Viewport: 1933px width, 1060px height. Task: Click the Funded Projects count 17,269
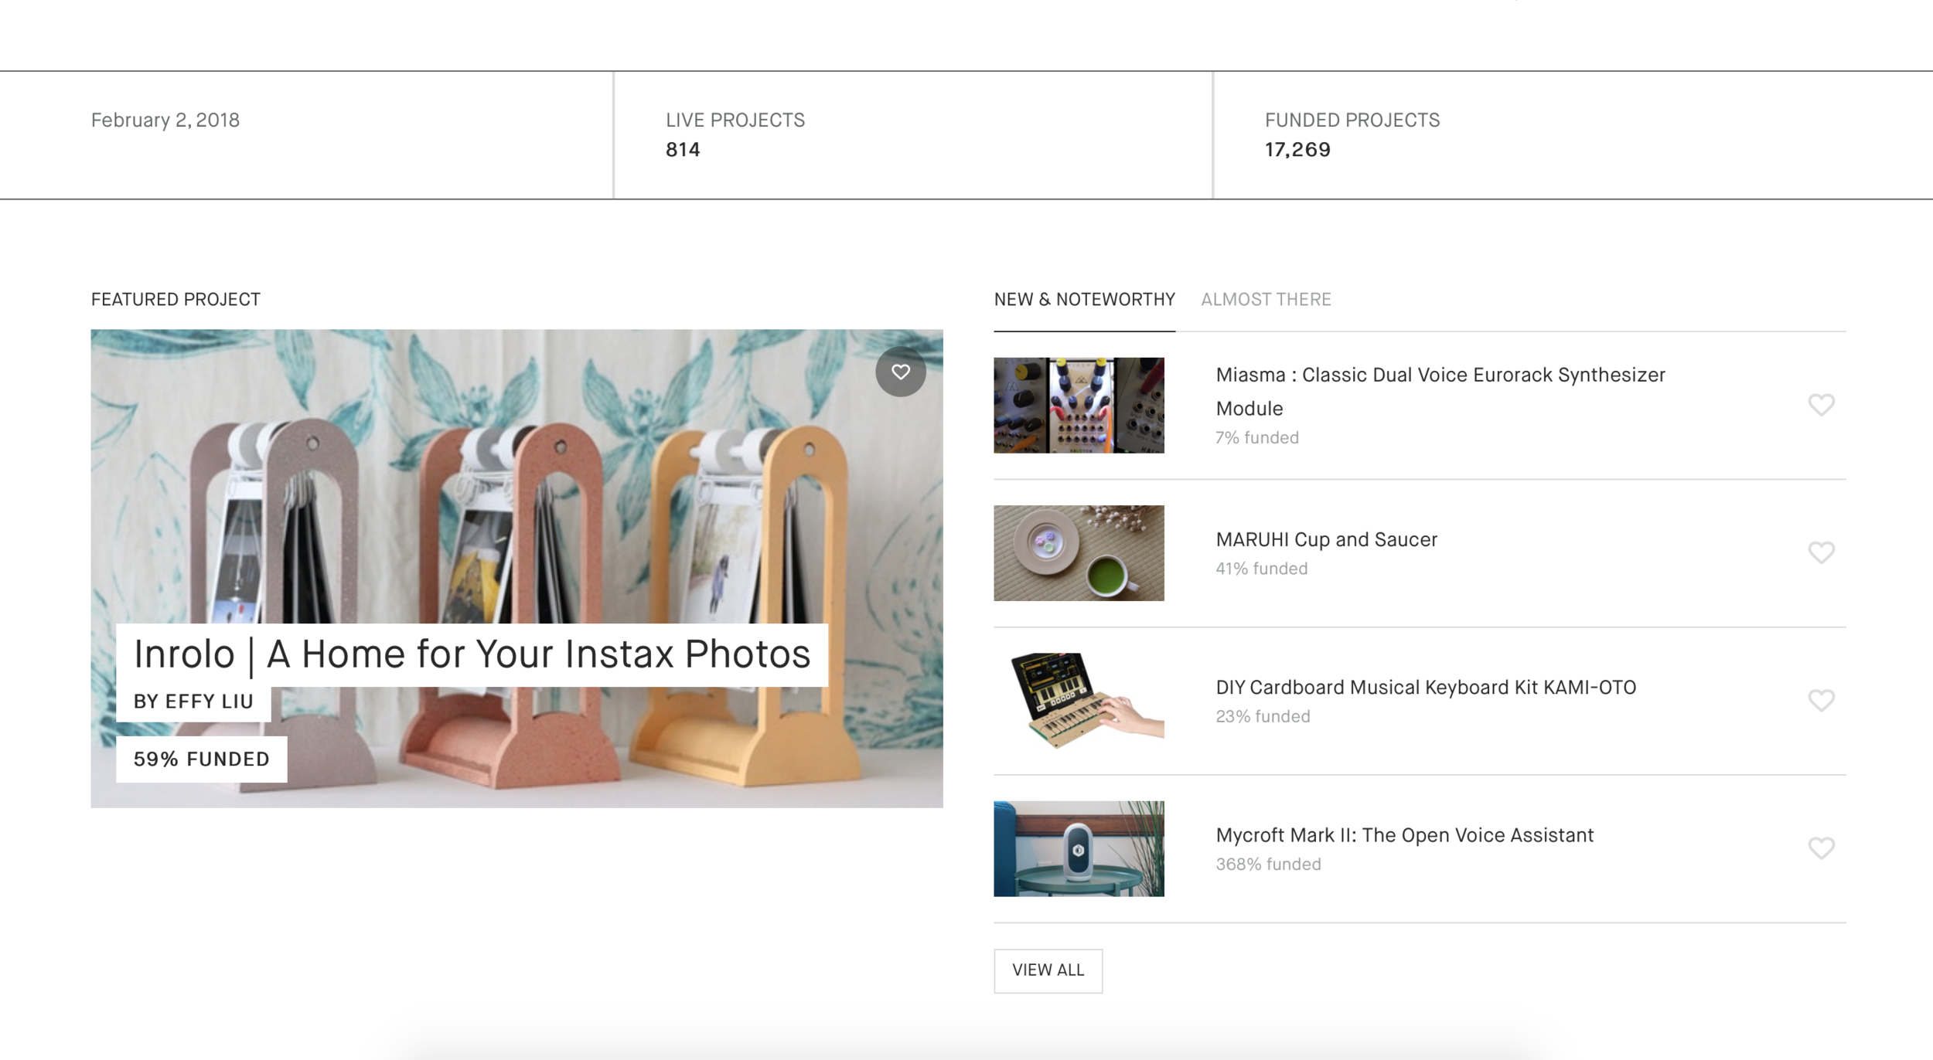[x=1297, y=150]
